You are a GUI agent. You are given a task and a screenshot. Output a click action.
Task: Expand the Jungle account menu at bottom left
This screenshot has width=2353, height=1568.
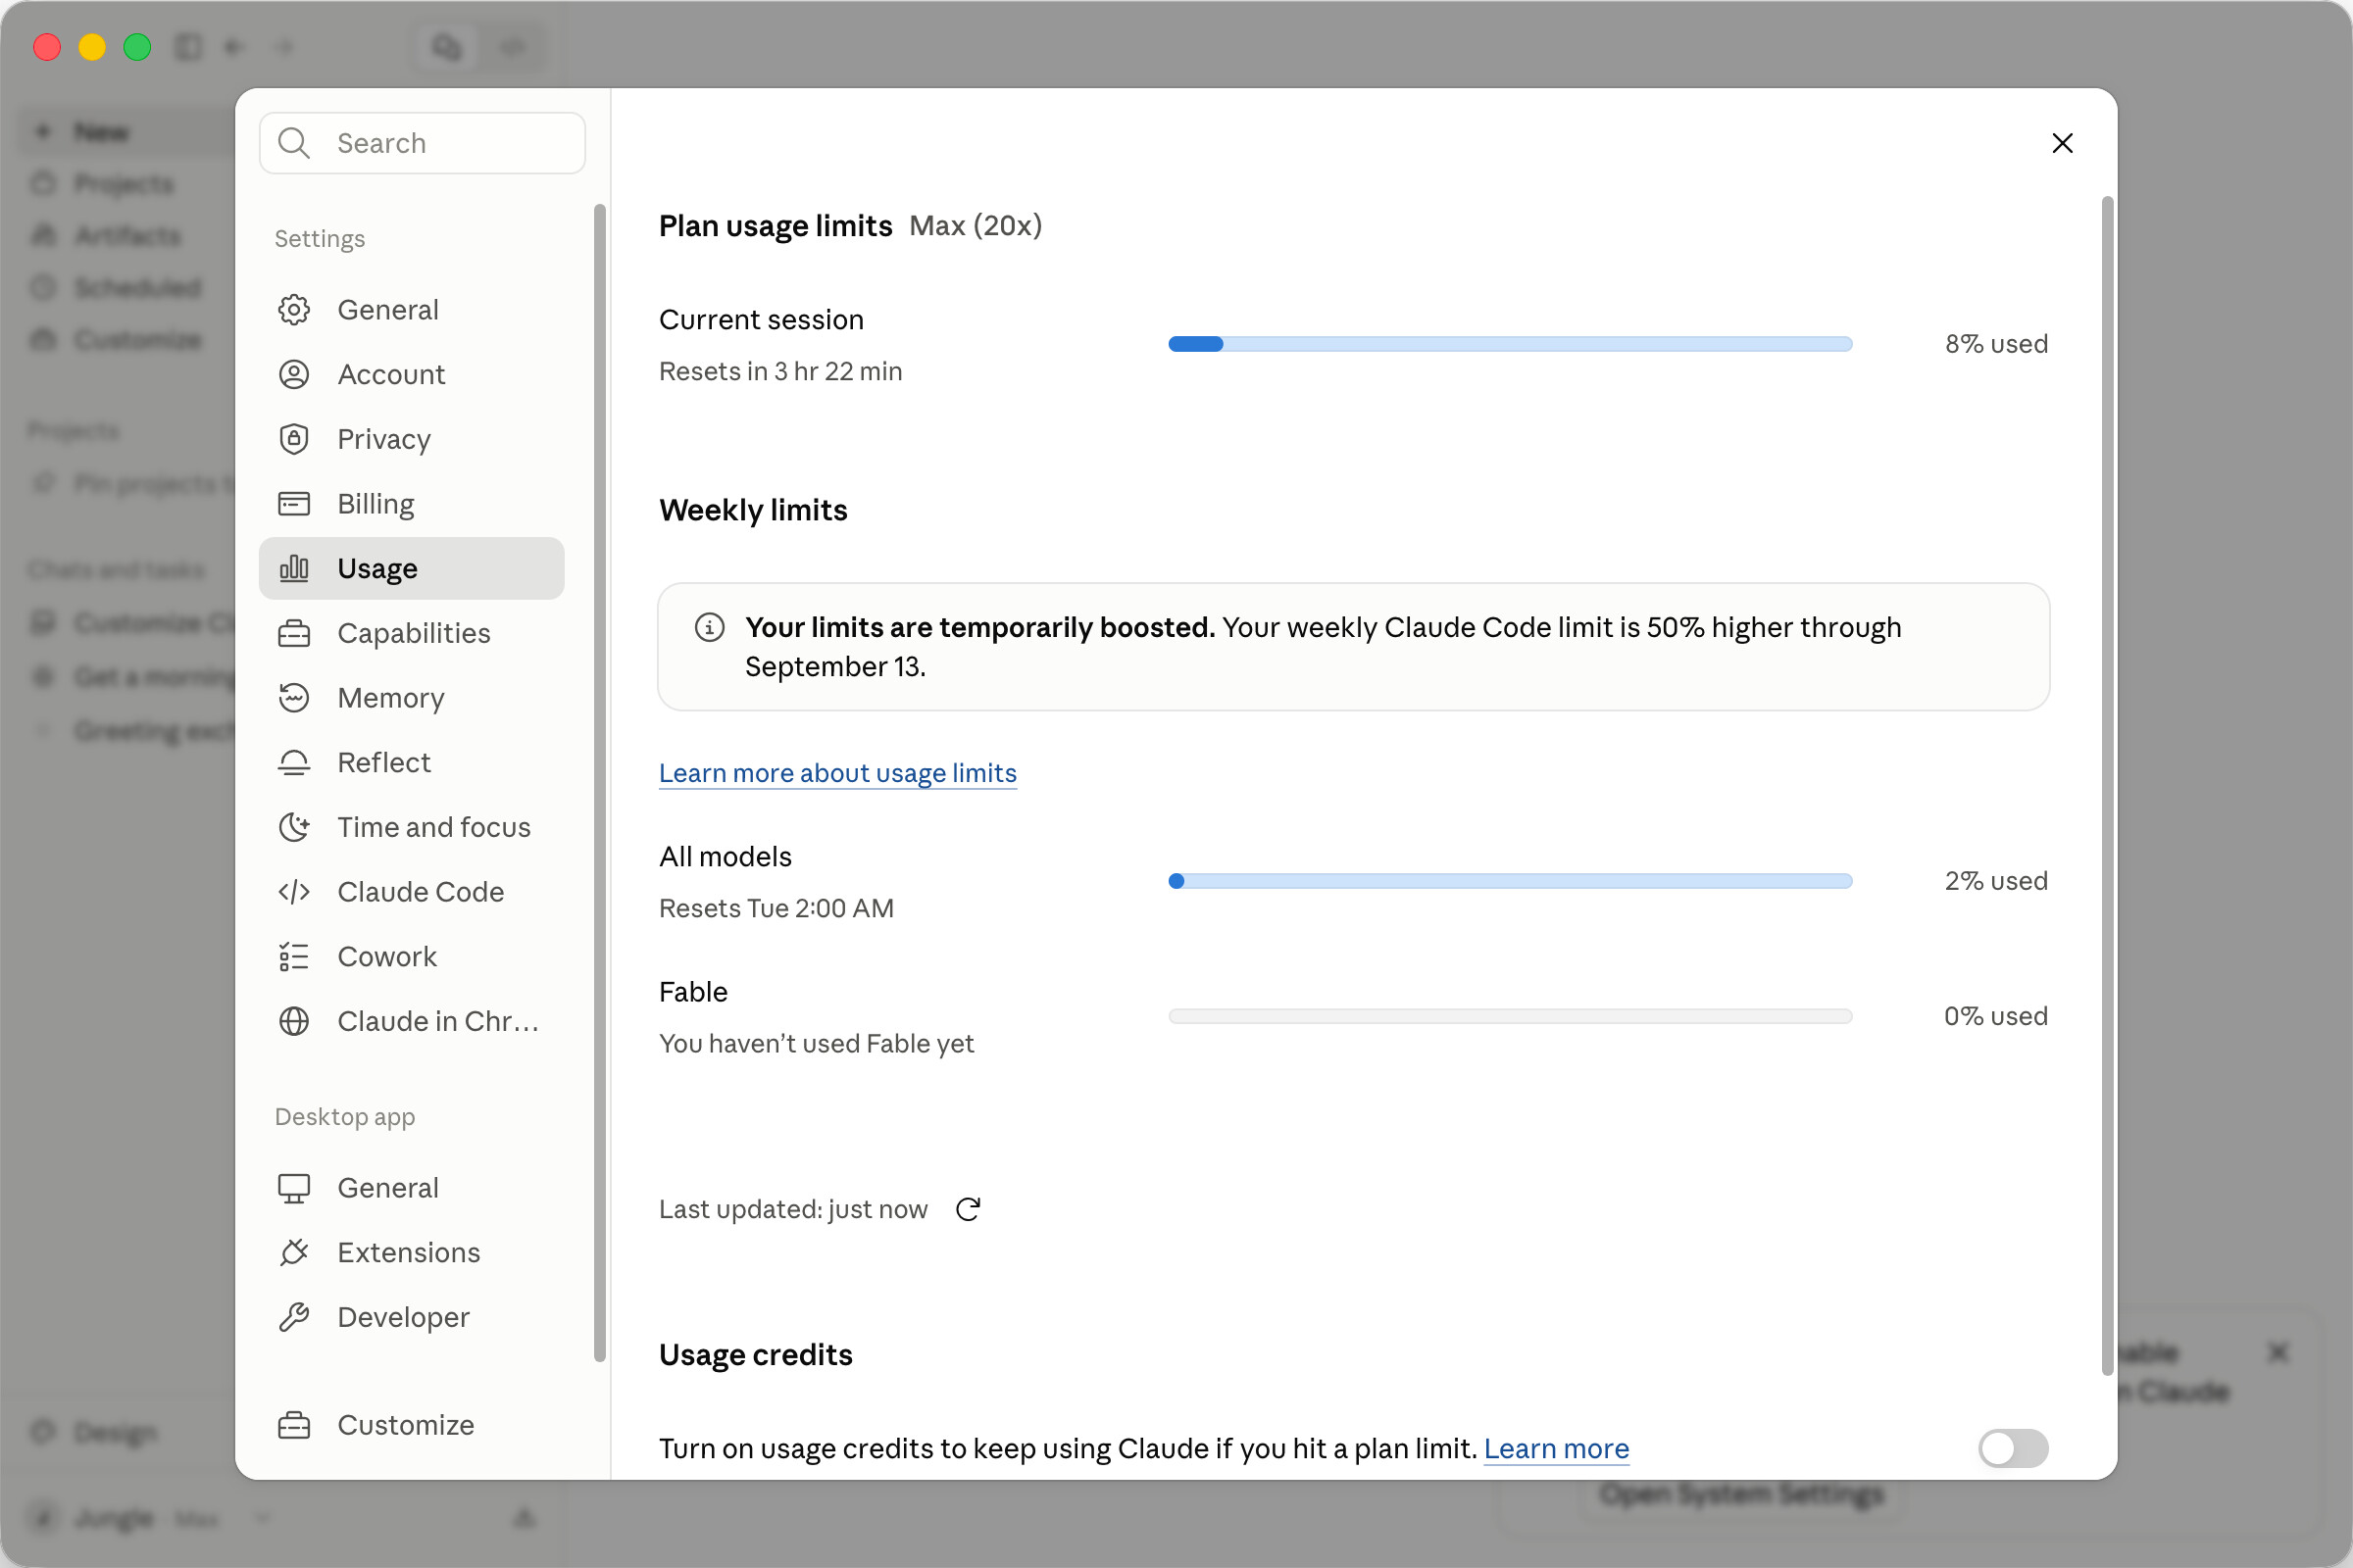pos(150,1519)
